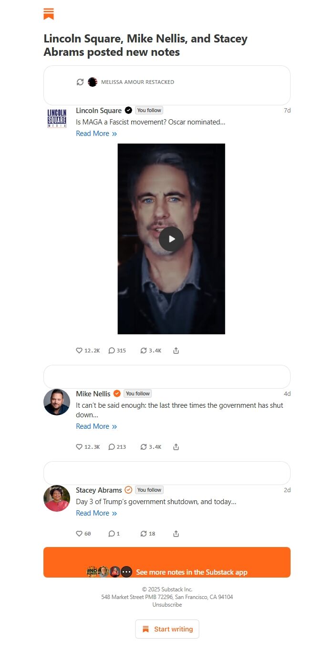This screenshot has height=651, width=334.
Task: Expand Read More on Lincoln Square note
Action: (x=96, y=134)
